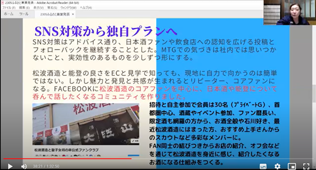Select the 2305ふるさと兼業発表 document tab
The image size is (316, 170).
click(55, 14)
